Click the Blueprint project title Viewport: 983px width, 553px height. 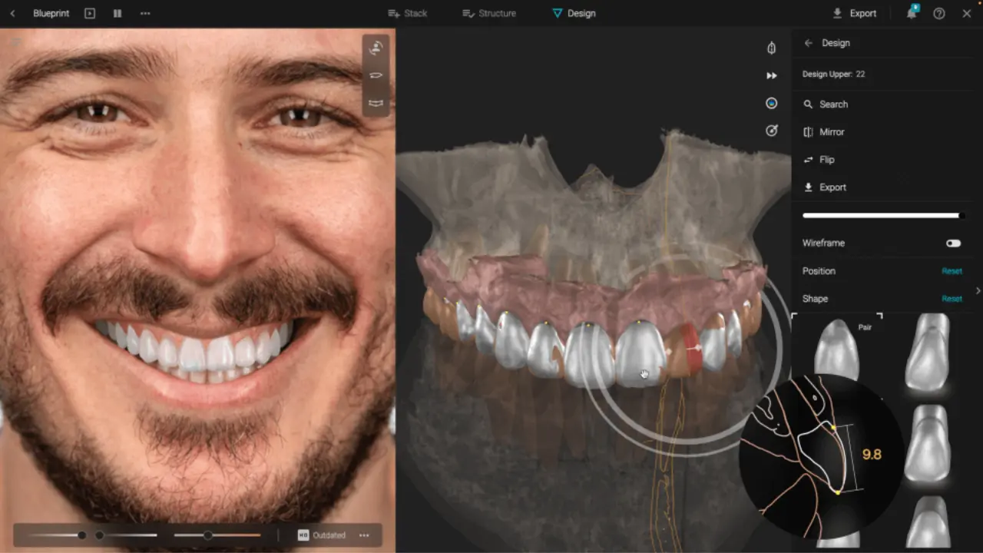(51, 13)
